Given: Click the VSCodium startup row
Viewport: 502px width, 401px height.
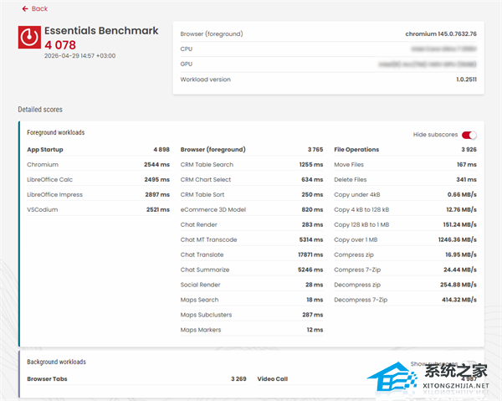Looking at the screenshot, I should point(98,210).
